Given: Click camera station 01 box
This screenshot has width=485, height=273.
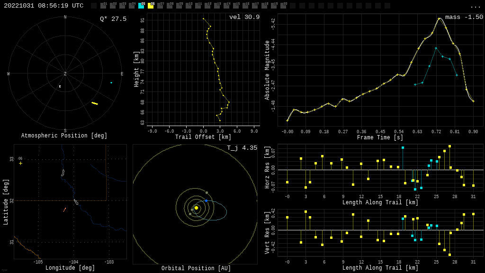Looking at the screenshot, I should tap(103, 6).
